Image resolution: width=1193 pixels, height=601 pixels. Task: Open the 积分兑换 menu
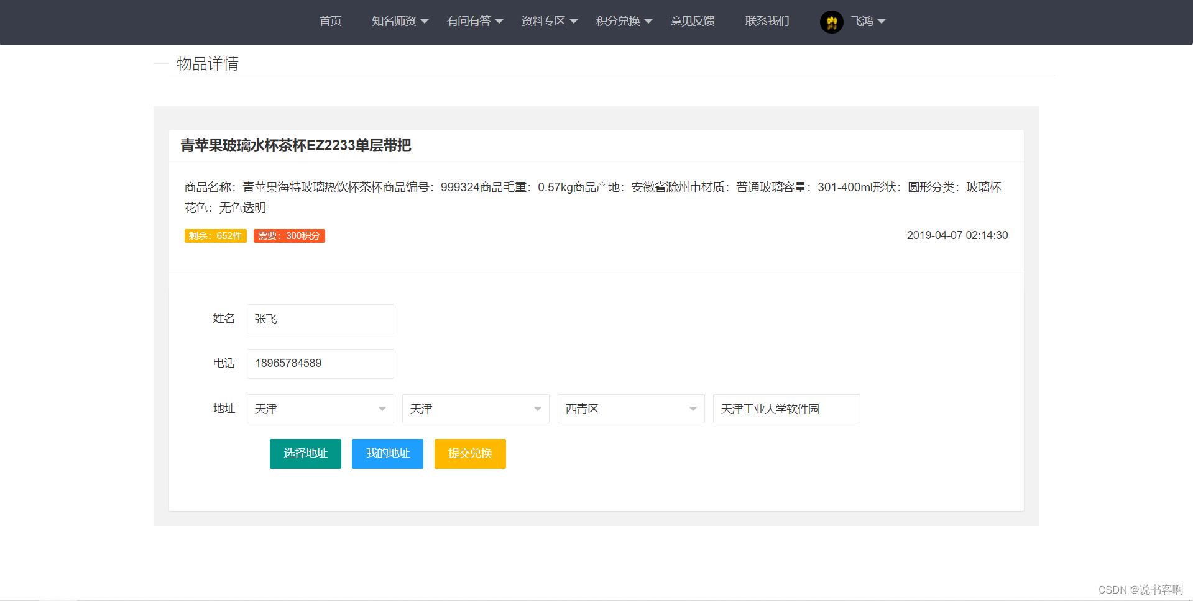[x=624, y=21]
